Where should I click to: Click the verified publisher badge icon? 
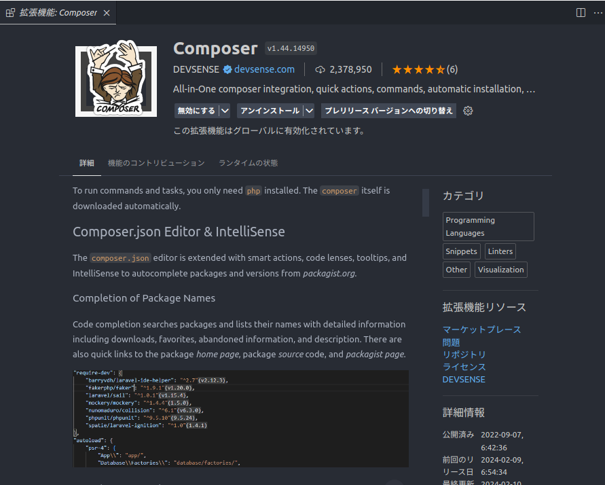click(227, 69)
